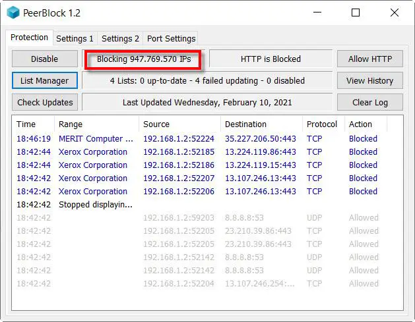
Task: Open the List Manager
Action: [x=45, y=80]
